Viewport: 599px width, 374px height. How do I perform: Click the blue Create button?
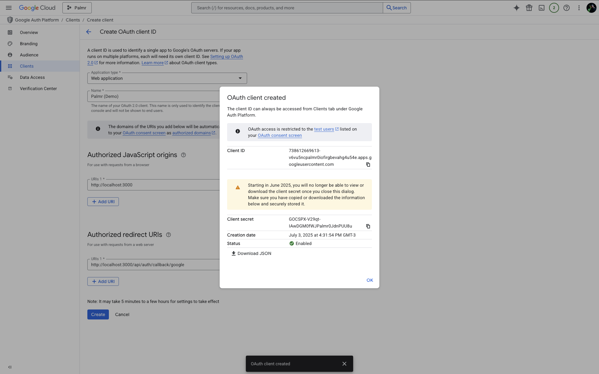pos(98,314)
